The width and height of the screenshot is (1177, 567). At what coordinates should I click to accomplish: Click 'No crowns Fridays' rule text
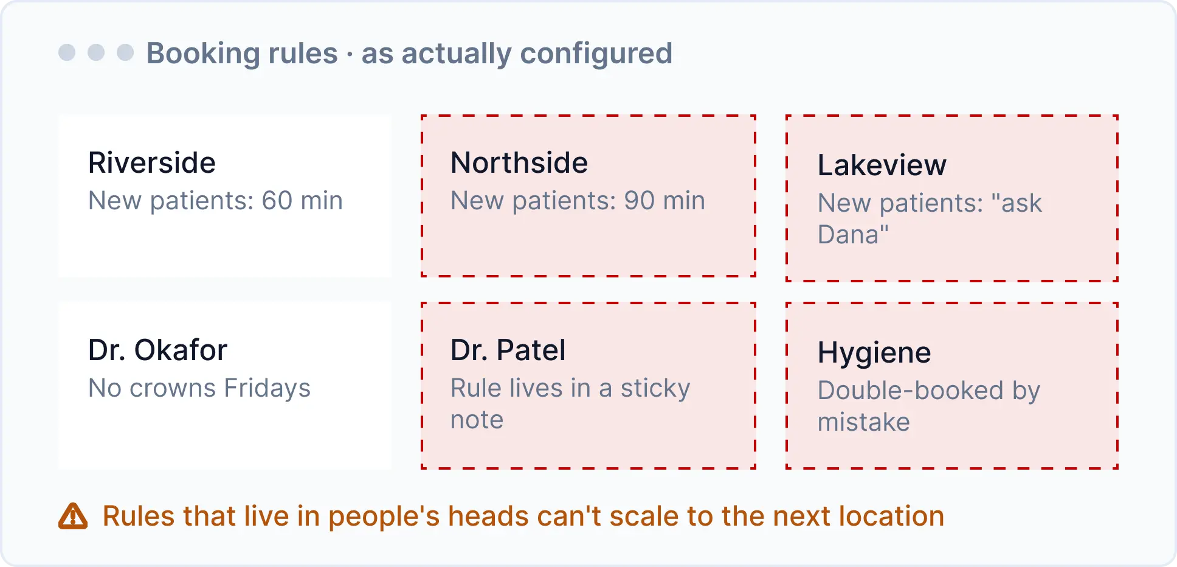click(x=199, y=388)
